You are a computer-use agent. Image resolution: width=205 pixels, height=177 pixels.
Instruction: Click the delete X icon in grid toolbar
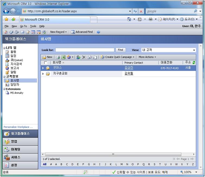coord(84,57)
